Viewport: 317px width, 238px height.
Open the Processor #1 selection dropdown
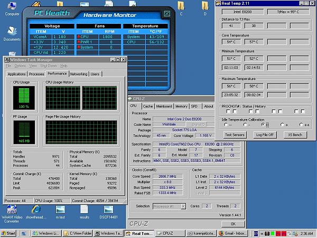pyautogui.click(x=183, y=206)
